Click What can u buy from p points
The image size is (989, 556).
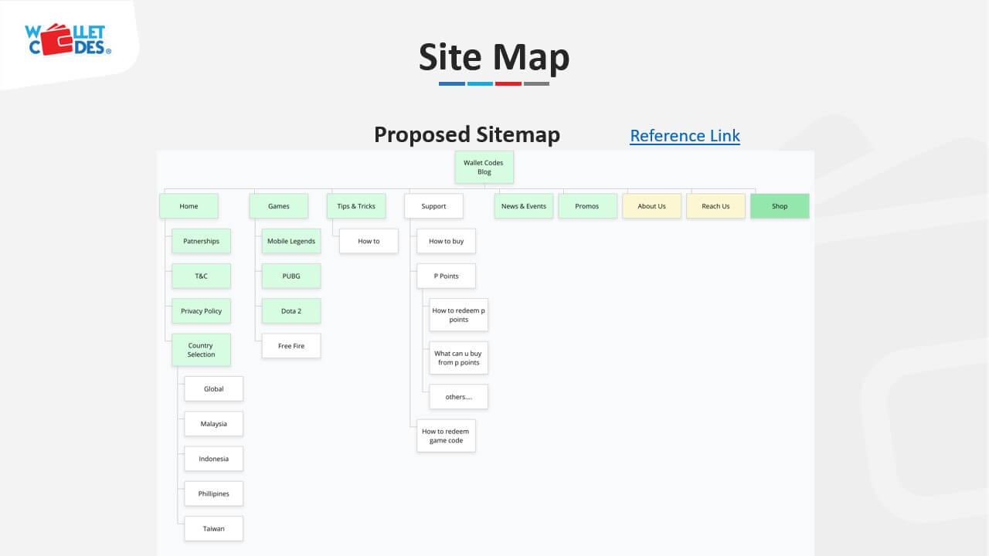click(x=459, y=358)
